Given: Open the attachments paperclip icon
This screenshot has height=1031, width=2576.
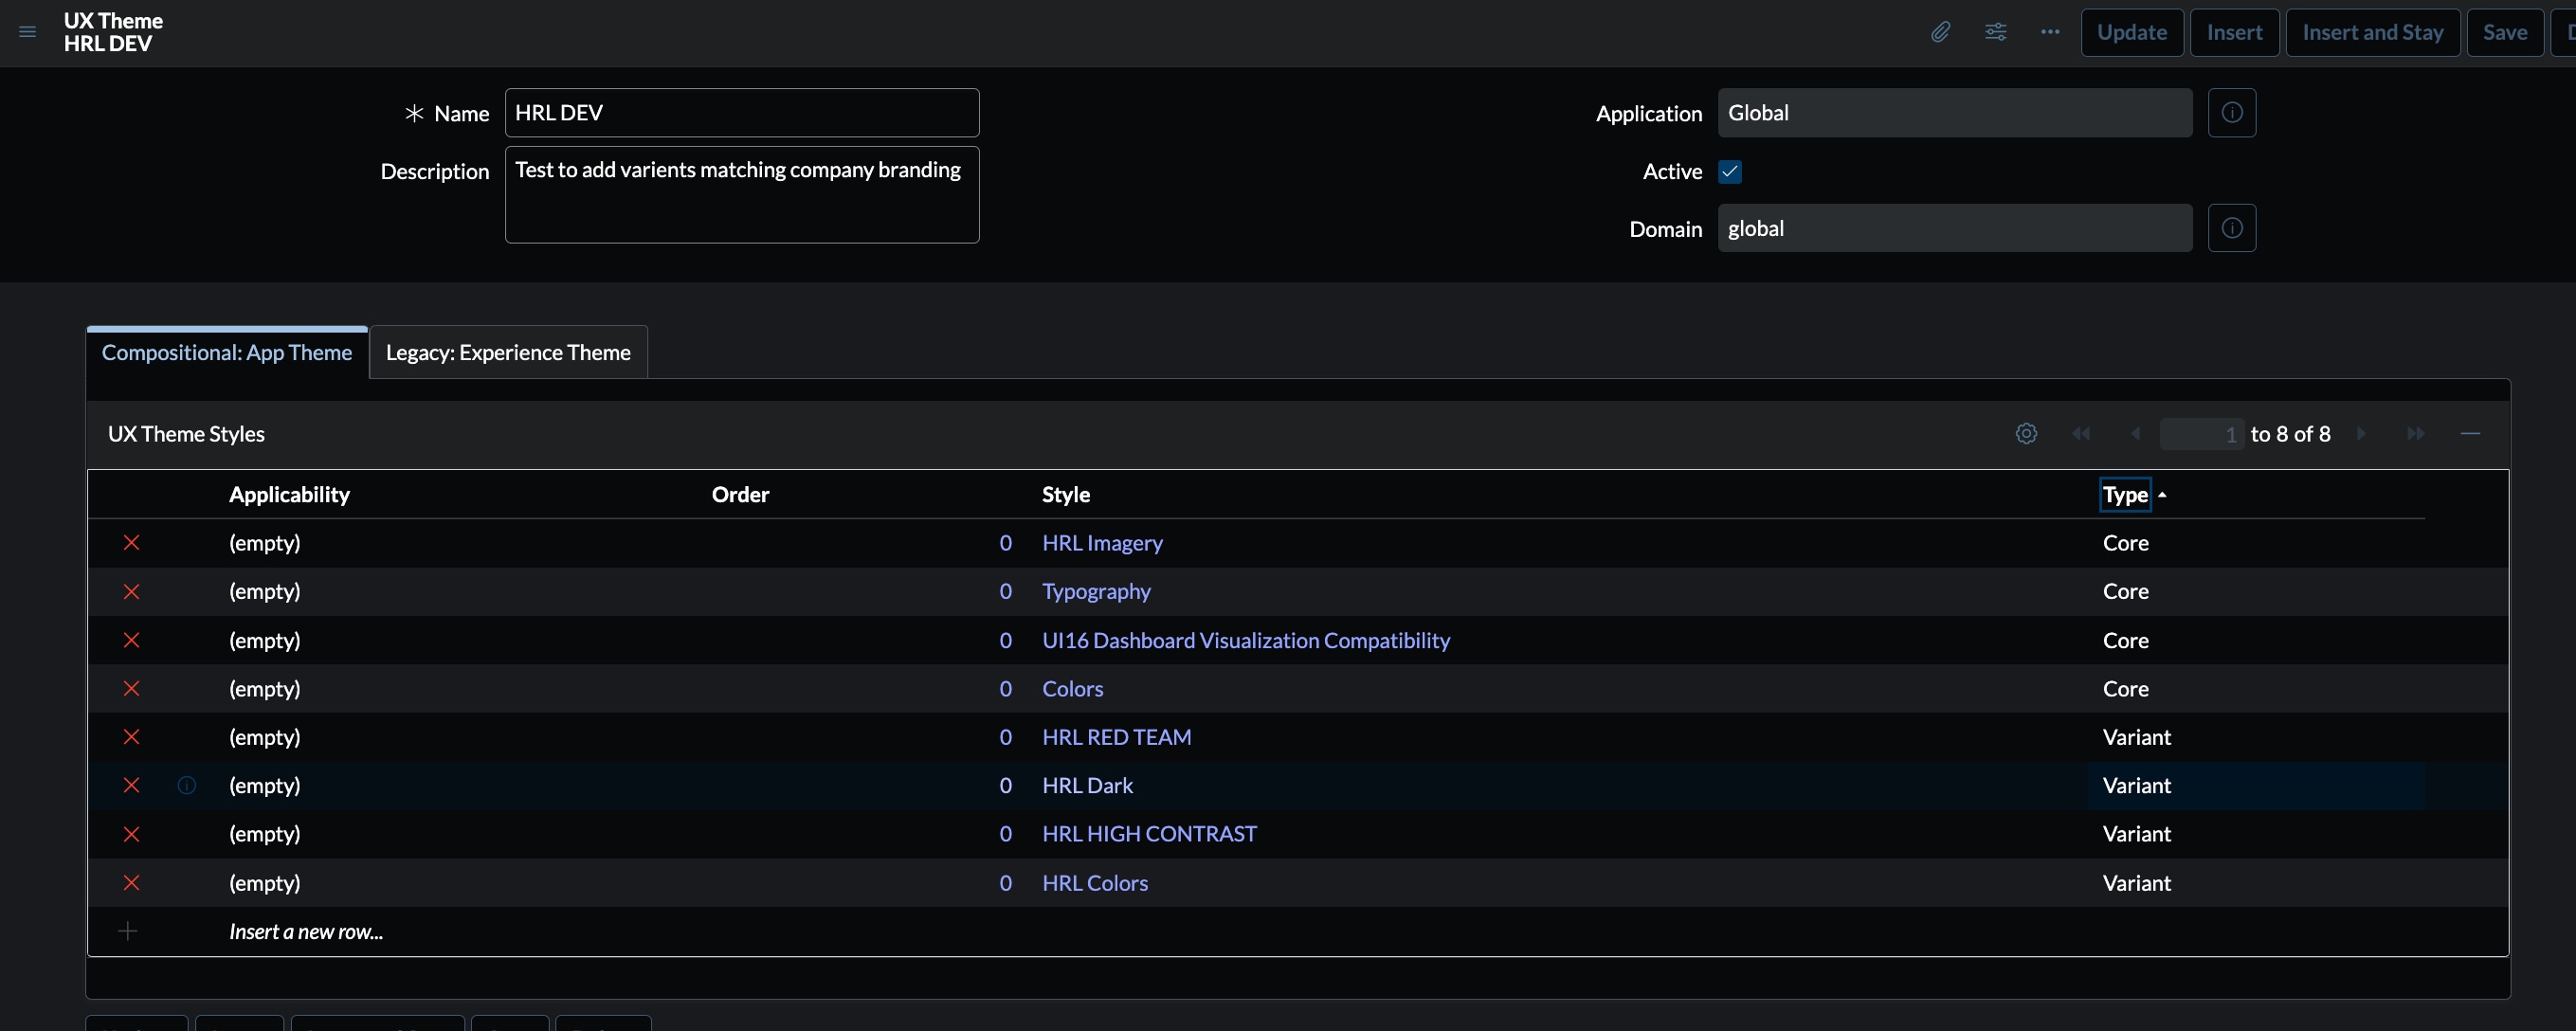Looking at the screenshot, I should pos(1940,32).
